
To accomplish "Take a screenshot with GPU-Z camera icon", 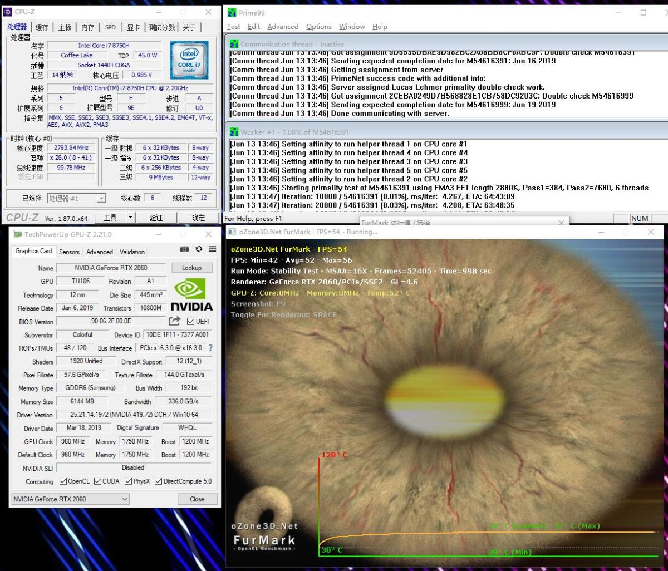I will pyautogui.click(x=184, y=249).
